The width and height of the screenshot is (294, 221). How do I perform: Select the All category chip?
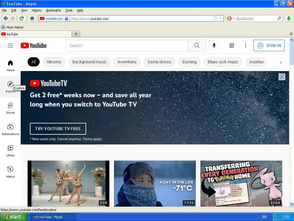(x=34, y=62)
